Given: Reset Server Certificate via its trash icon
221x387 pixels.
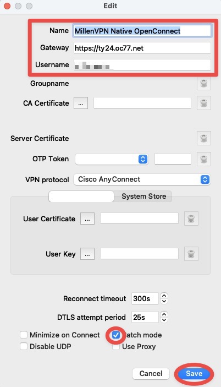Looking at the screenshot, I should [x=203, y=138].
